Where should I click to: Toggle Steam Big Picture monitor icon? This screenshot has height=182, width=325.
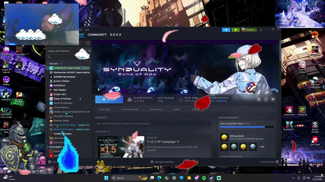click(261, 30)
